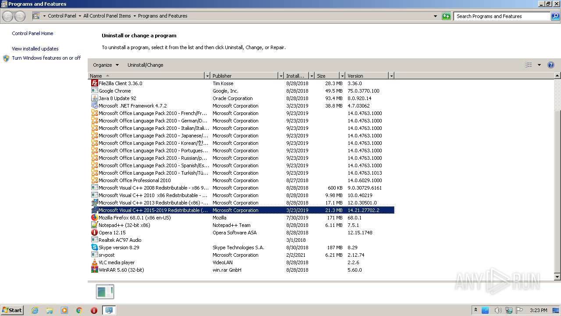Select the Microsoft Visual C++ 2015-2019 Redistributable row
This screenshot has height=316, width=561.
click(x=242, y=210)
